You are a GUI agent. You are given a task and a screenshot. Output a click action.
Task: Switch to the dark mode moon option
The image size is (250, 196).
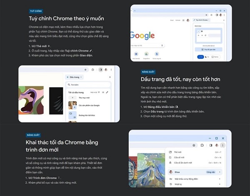(x=207, y=57)
